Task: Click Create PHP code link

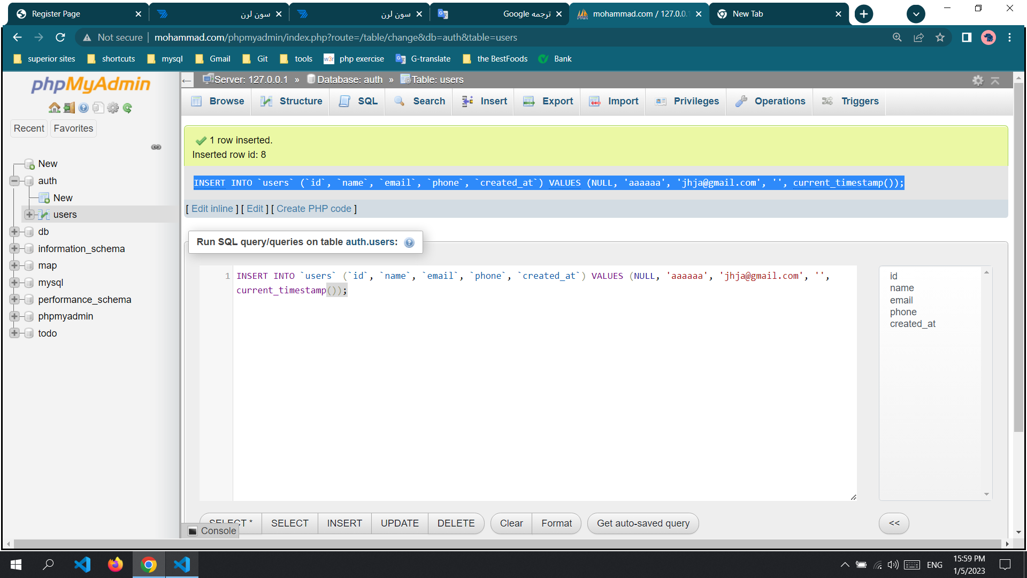Action: click(314, 209)
